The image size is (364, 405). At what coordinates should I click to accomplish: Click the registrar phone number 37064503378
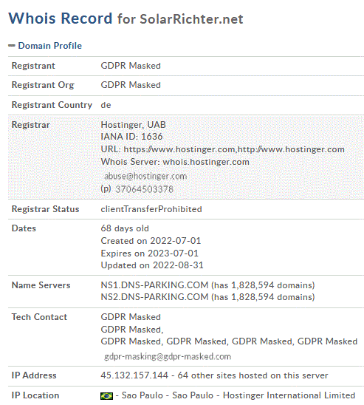click(x=144, y=189)
